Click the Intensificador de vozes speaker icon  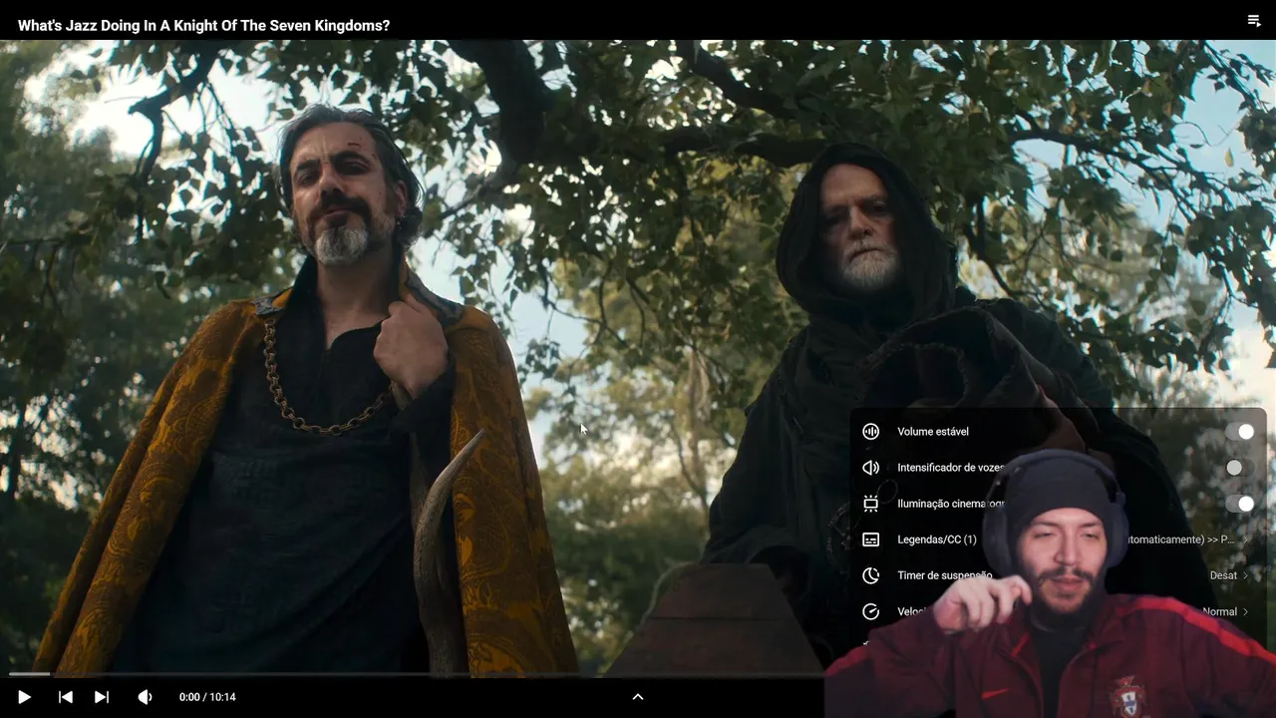[x=870, y=468]
